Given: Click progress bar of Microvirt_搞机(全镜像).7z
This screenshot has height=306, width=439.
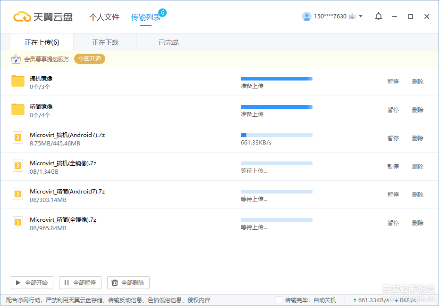Looking at the screenshot, I should pos(277,163).
